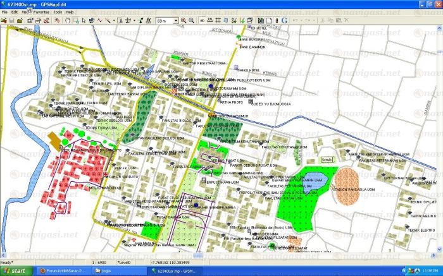Select the Zoom rectangle tool

(76, 20)
